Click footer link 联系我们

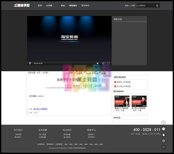pos(18,137)
